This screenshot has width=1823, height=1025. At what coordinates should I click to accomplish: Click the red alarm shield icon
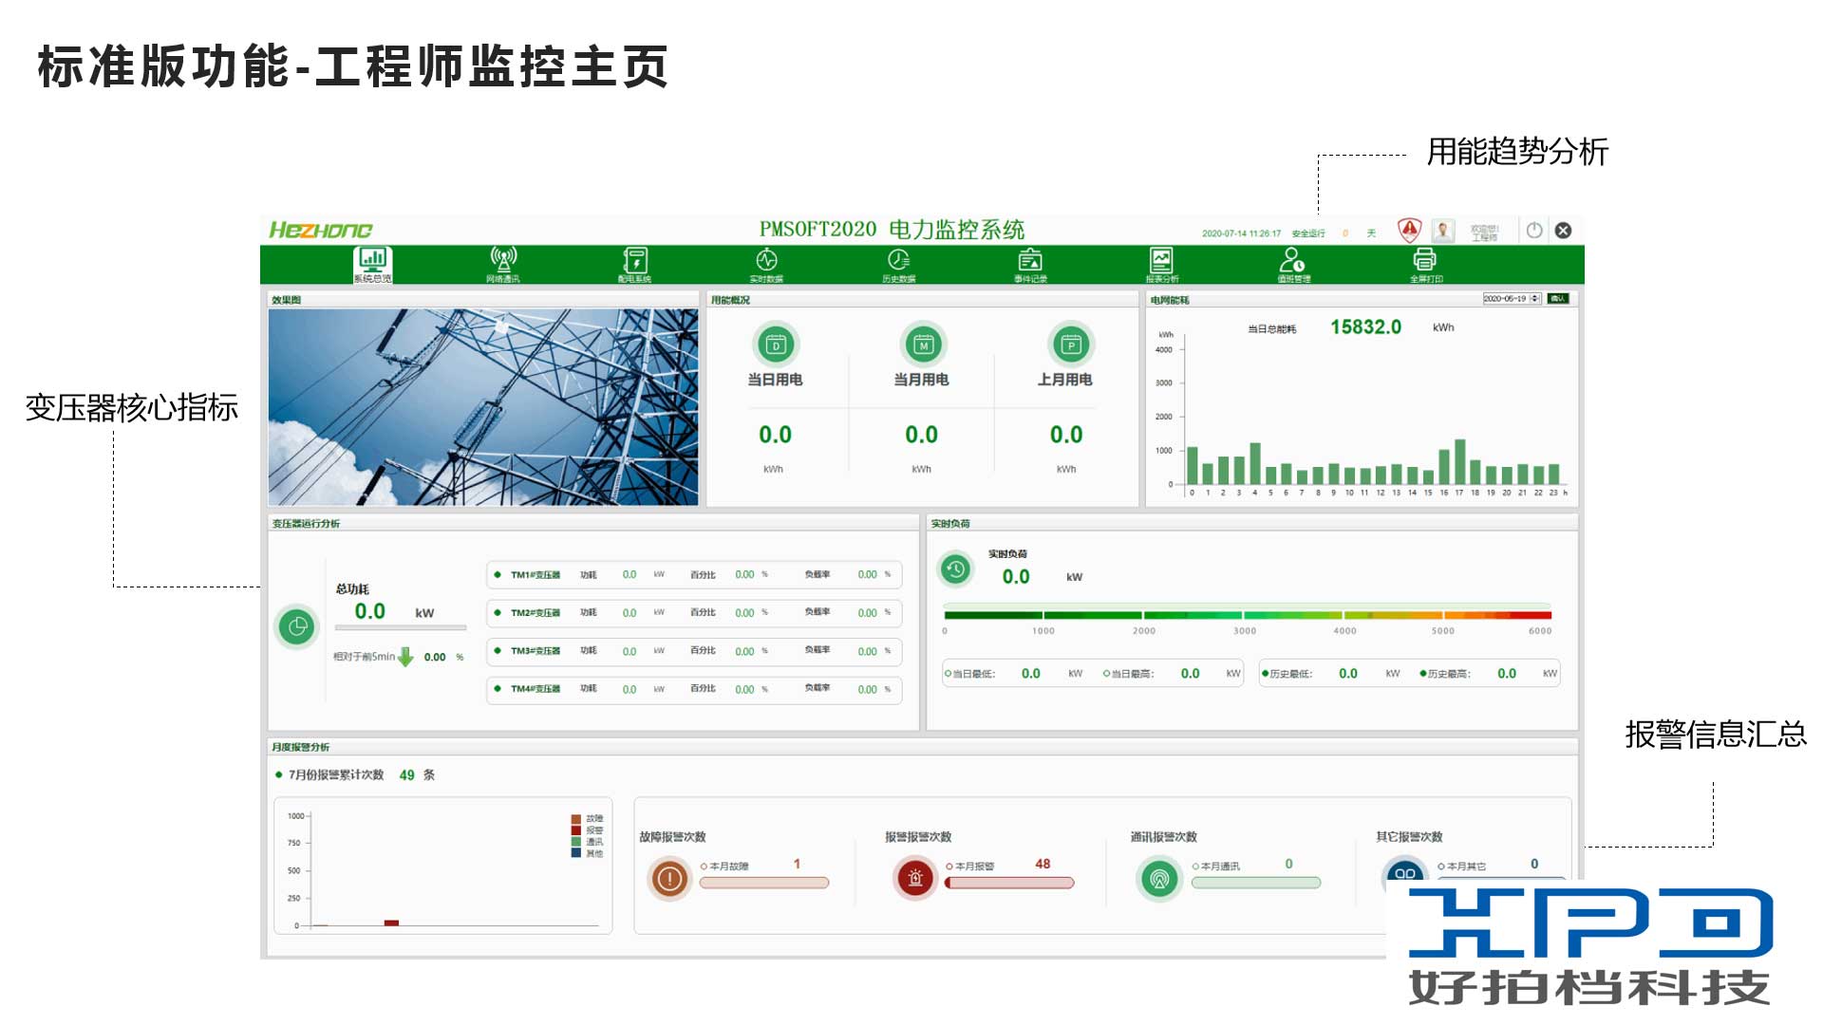(x=1409, y=230)
